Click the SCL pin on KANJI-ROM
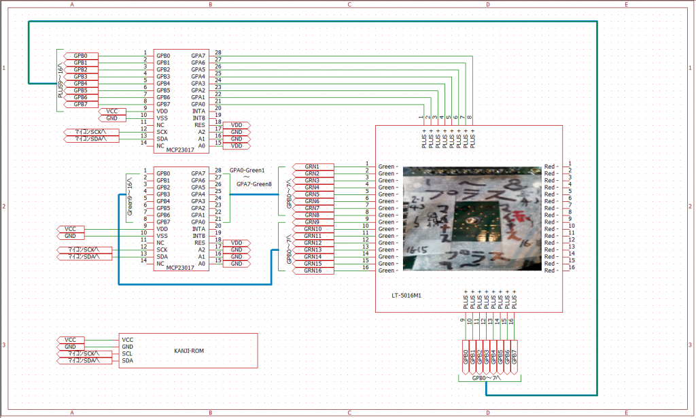Viewport: 696px width, 418px height. pos(127,353)
